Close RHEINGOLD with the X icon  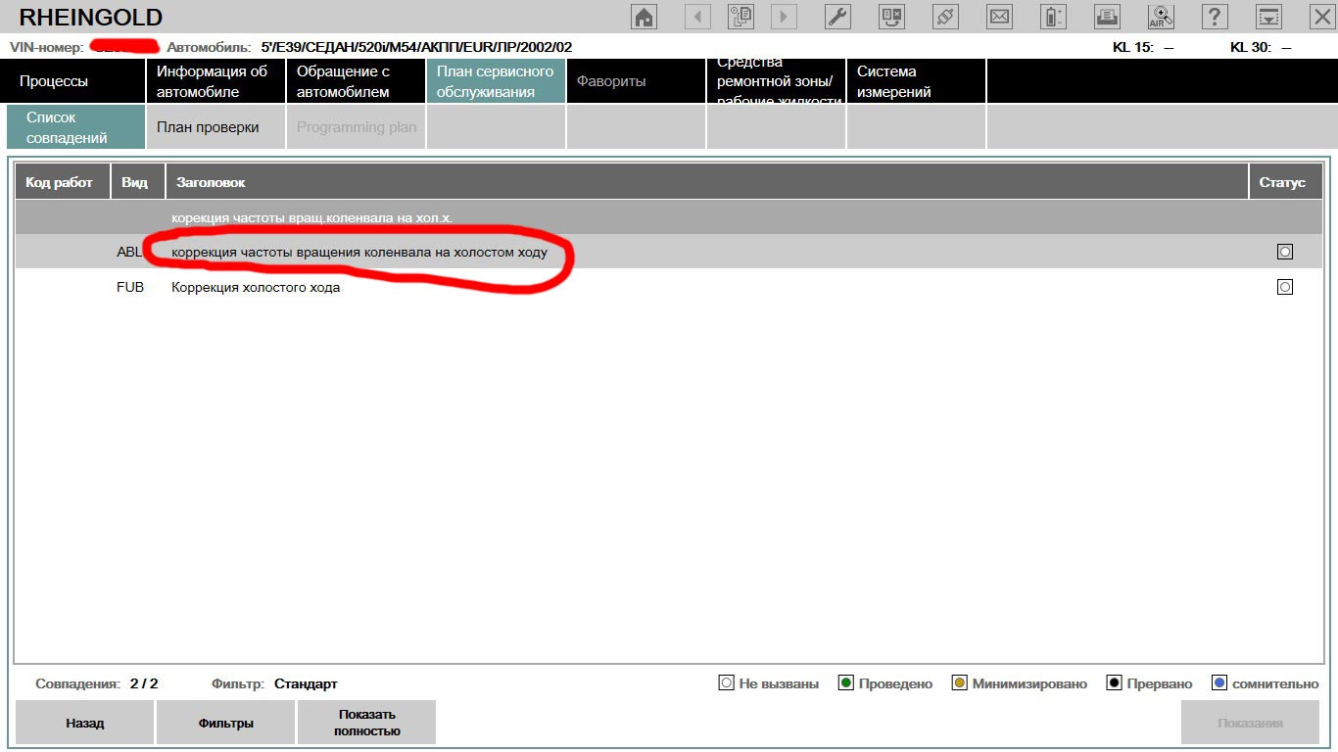click(1321, 17)
